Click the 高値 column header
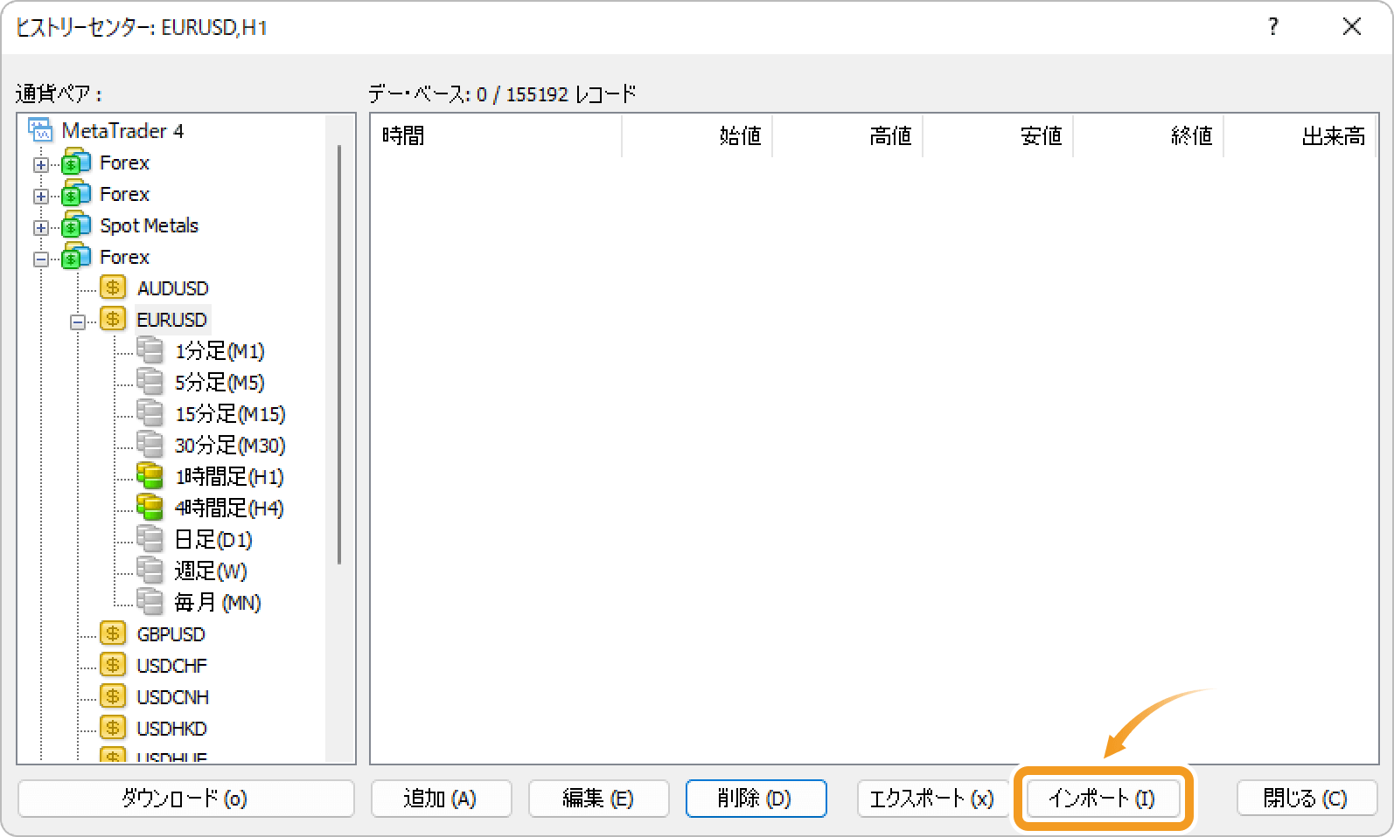The image size is (1394, 837). tap(847, 135)
